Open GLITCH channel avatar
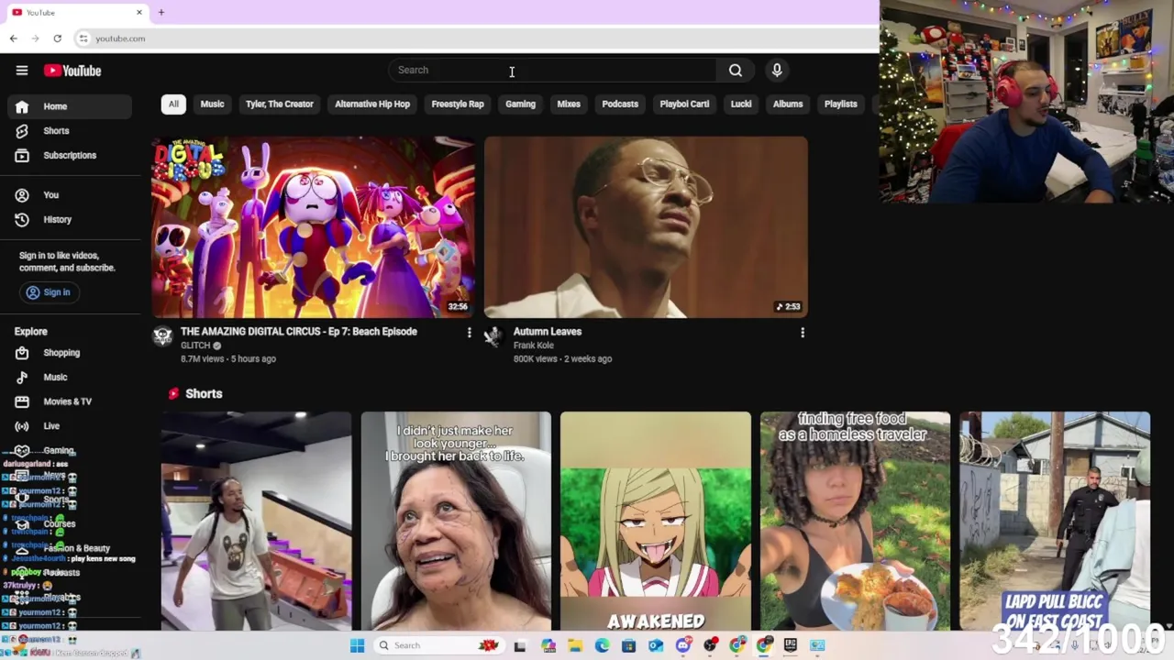The height and width of the screenshot is (660, 1174). pos(162,336)
